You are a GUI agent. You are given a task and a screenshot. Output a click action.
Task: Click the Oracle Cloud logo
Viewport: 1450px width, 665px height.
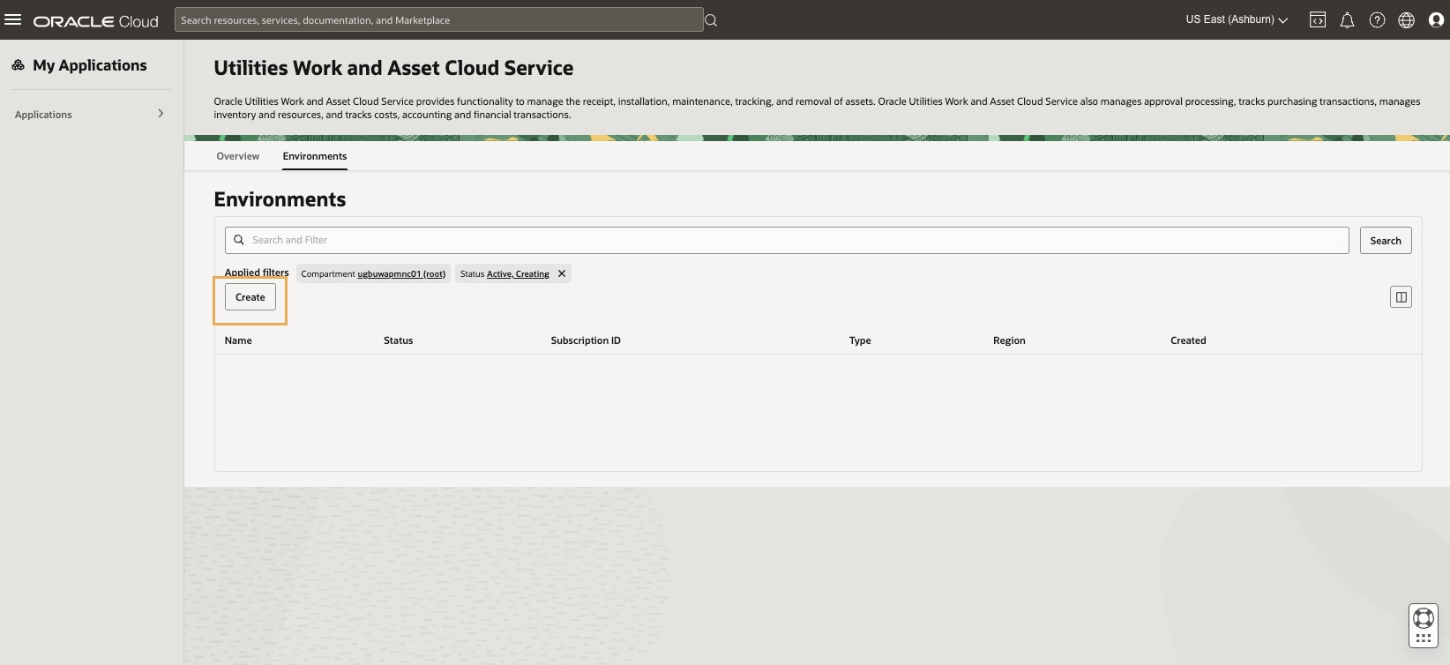tap(96, 21)
